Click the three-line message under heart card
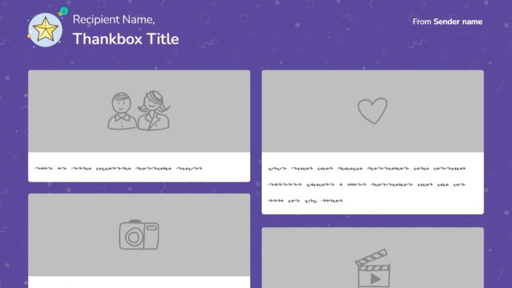Screen dimensions: 512x288 point(367,184)
